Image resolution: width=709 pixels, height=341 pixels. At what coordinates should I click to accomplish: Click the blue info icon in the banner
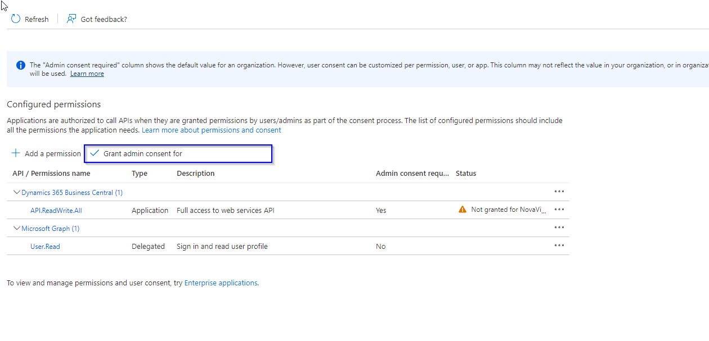click(21, 65)
